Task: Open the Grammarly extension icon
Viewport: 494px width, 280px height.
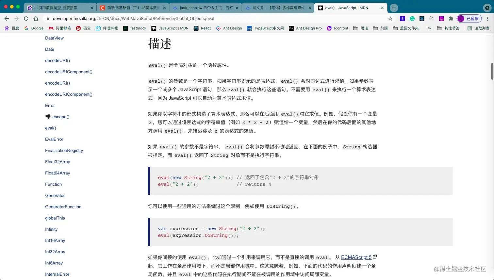Action: (412, 19)
